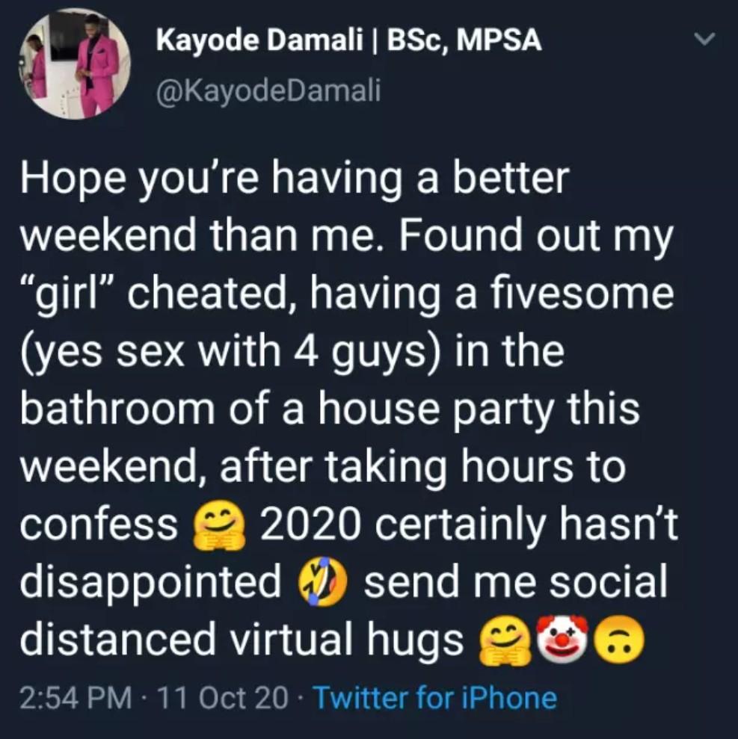
Task: Click the Twitter for iPhone source link
Action: (435, 697)
